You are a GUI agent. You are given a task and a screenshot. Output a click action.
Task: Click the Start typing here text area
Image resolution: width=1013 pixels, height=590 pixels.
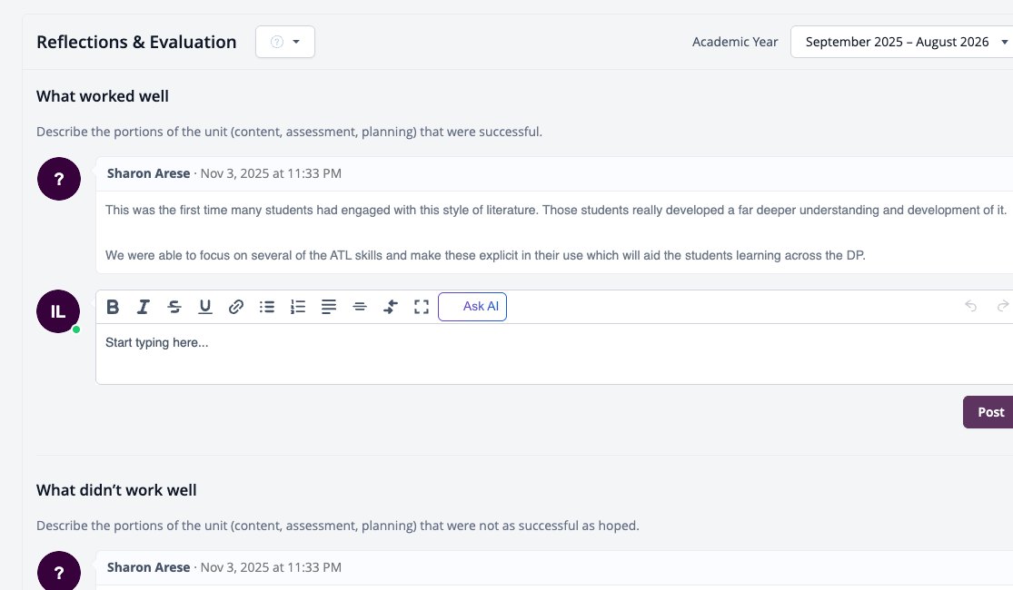pyautogui.click(x=554, y=354)
